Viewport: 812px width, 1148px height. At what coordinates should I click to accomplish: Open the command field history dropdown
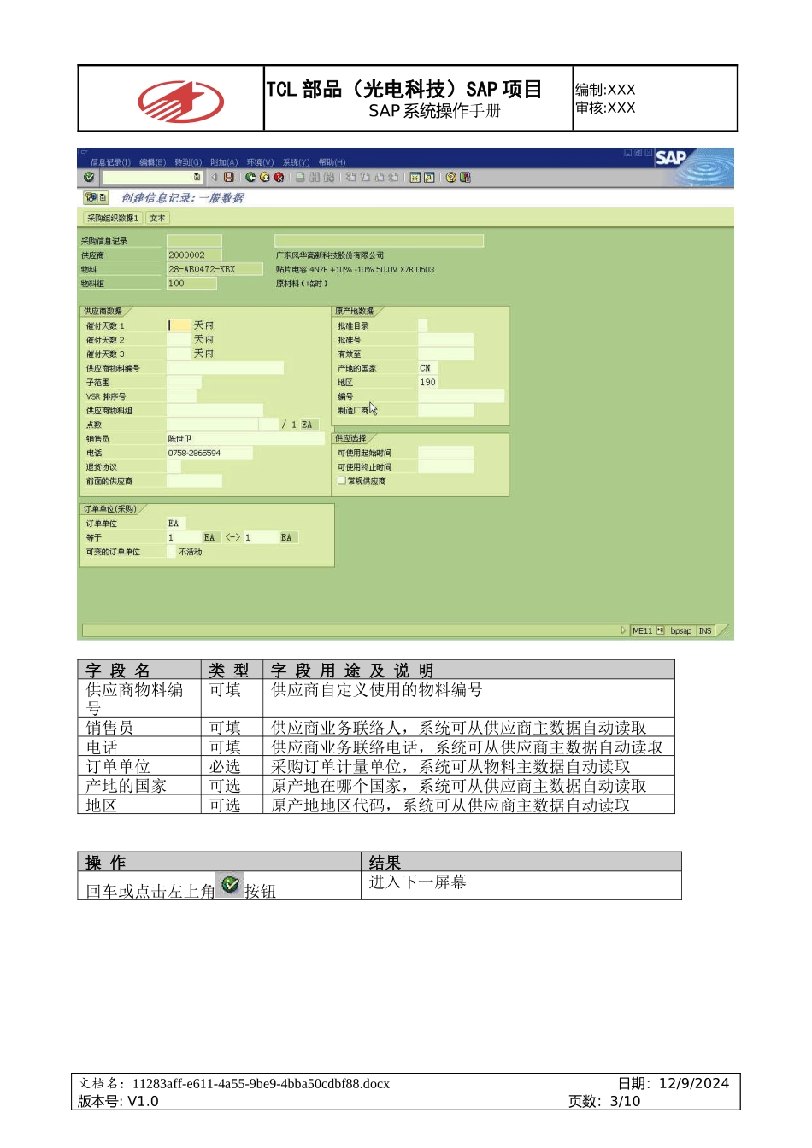click(x=197, y=177)
